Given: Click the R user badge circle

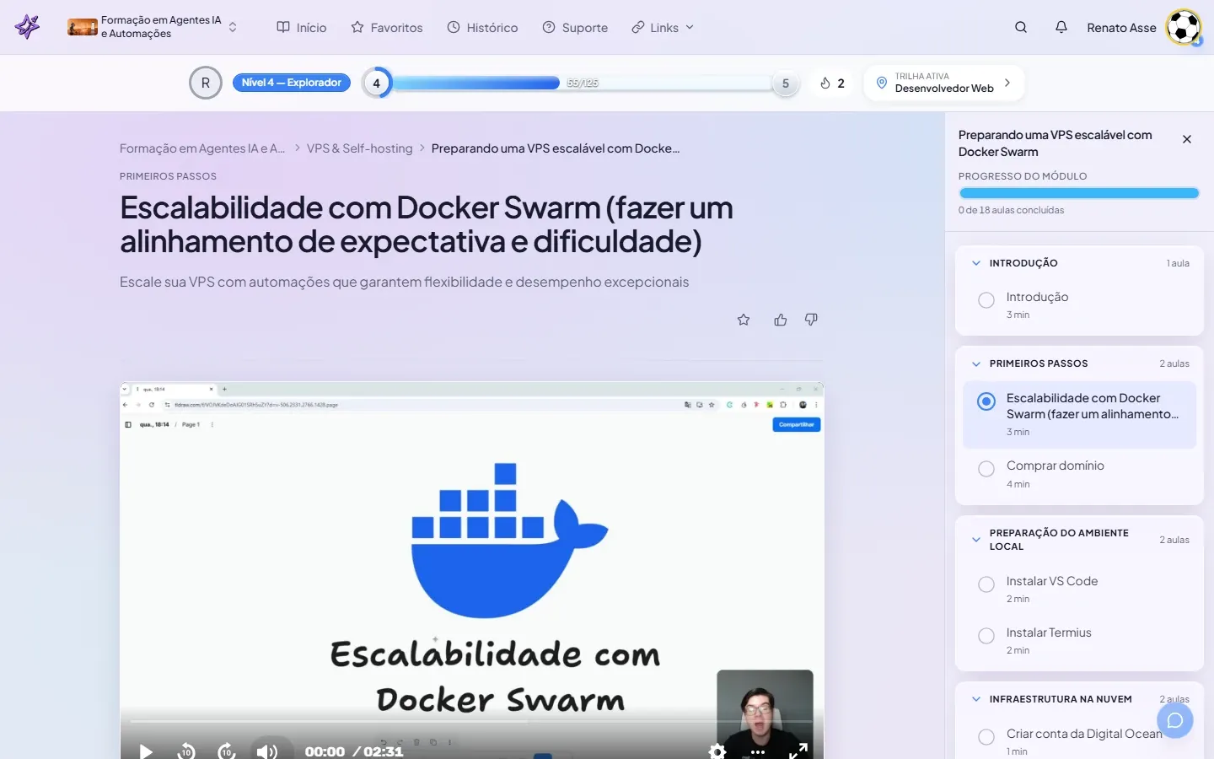Looking at the screenshot, I should click(206, 83).
